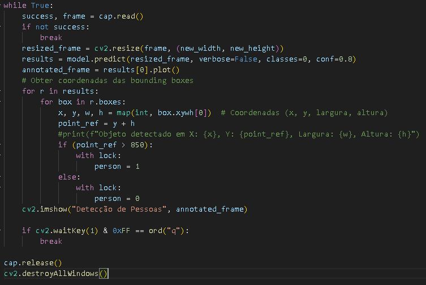Click the 'person = 0' assignment
This screenshot has width=426, height=285.
pyautogui.click(x=117, y=199)
